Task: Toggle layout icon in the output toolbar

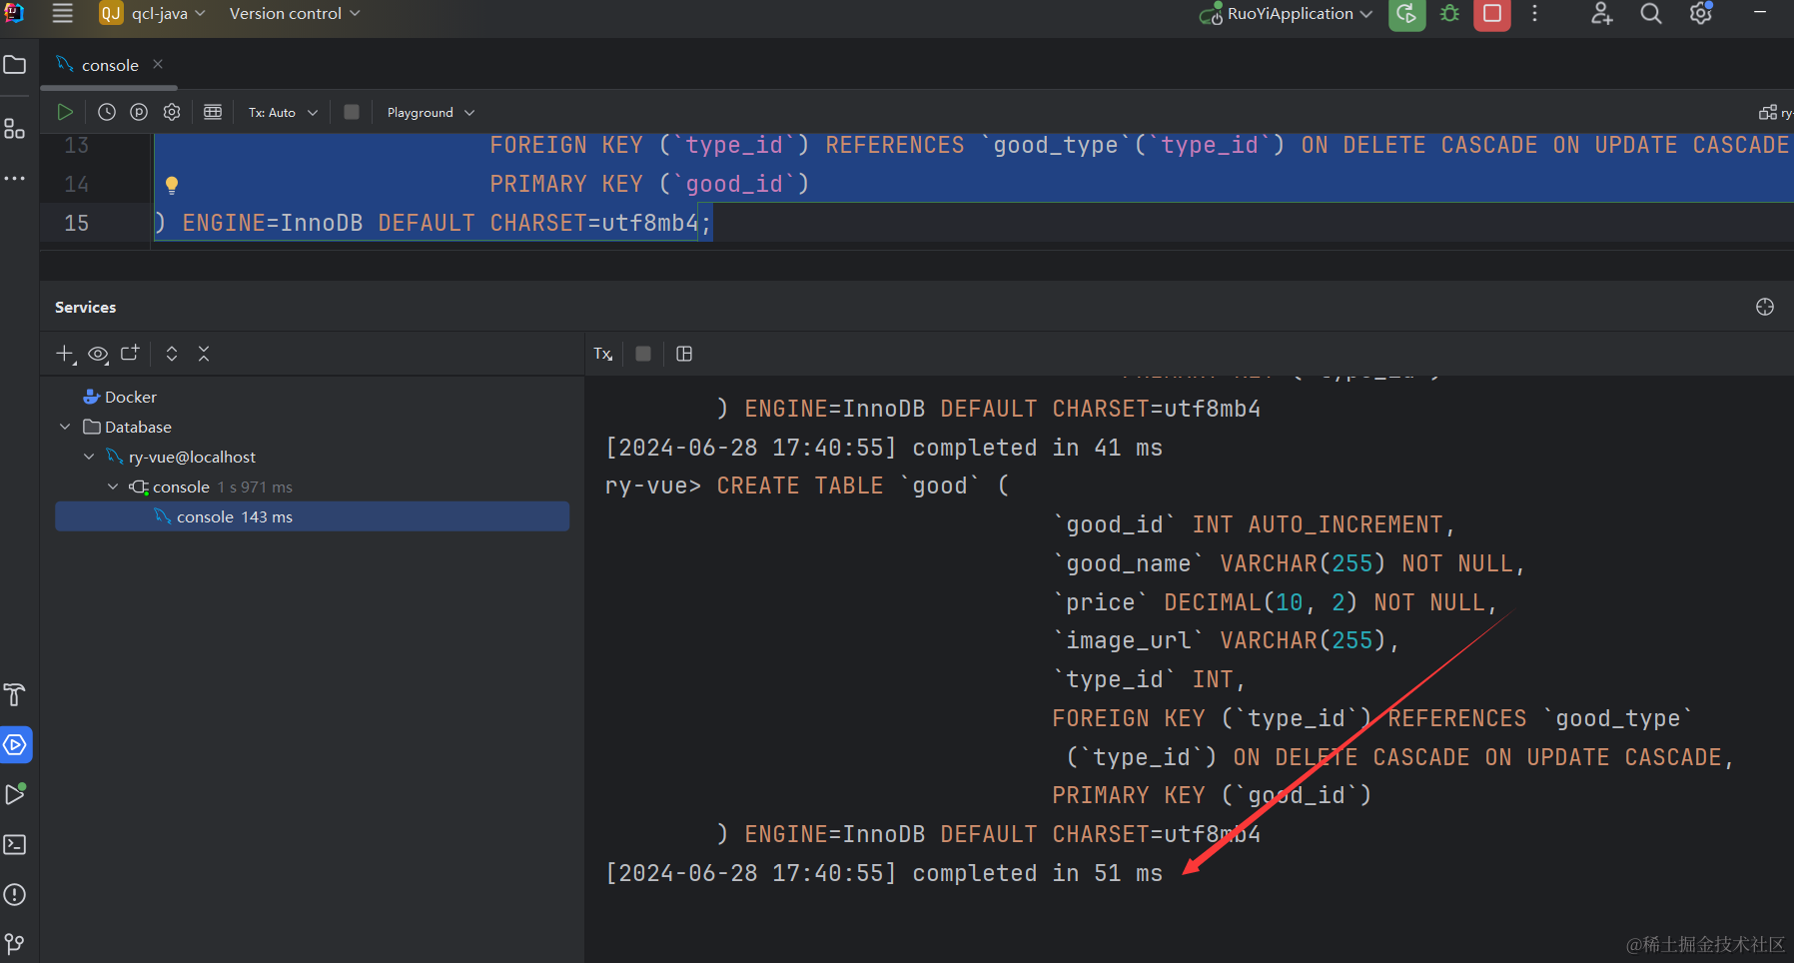Action: tap(684, 354)
